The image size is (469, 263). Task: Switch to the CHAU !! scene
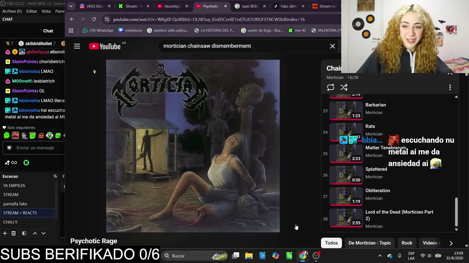(28, 222)
